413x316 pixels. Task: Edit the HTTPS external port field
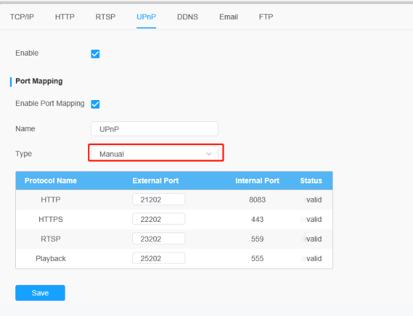tap(159, 219)
